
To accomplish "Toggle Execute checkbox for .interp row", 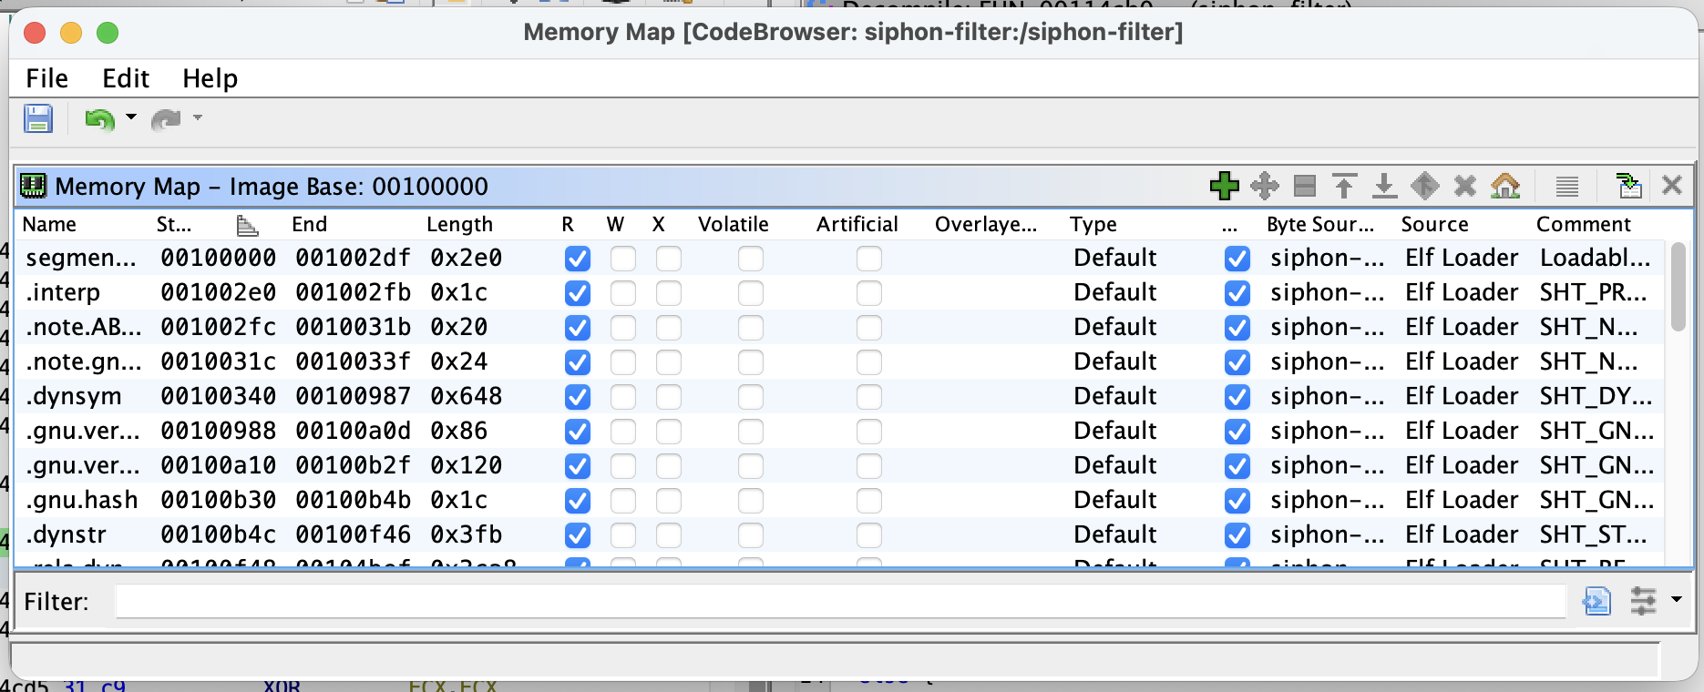I will (669, 293).
